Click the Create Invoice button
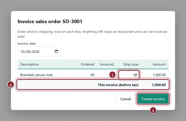Image resolution: width=186 pixels, height=121 pixels. pyautogui.click(x=153, y=99)
